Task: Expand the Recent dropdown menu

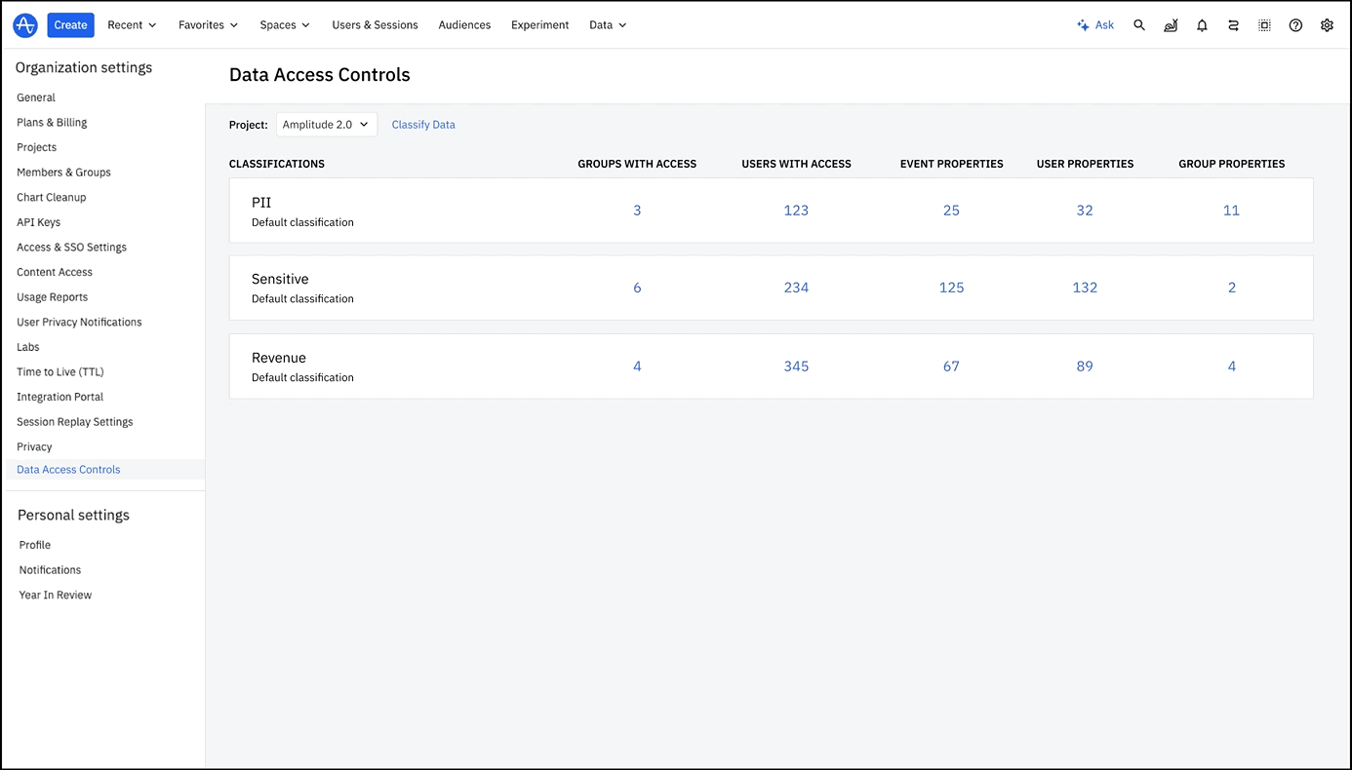Action: coord(132,25)
